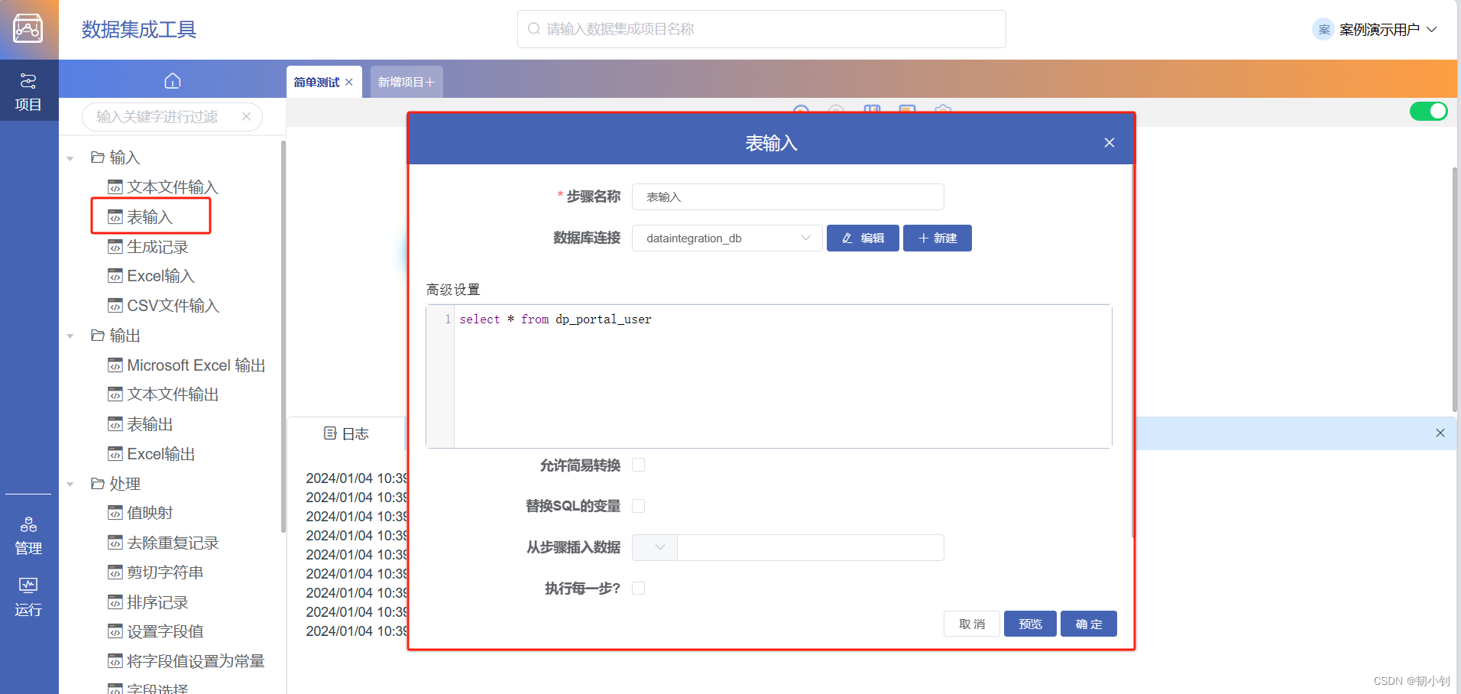Go to the home icon above component tree

tap(173, 80)
